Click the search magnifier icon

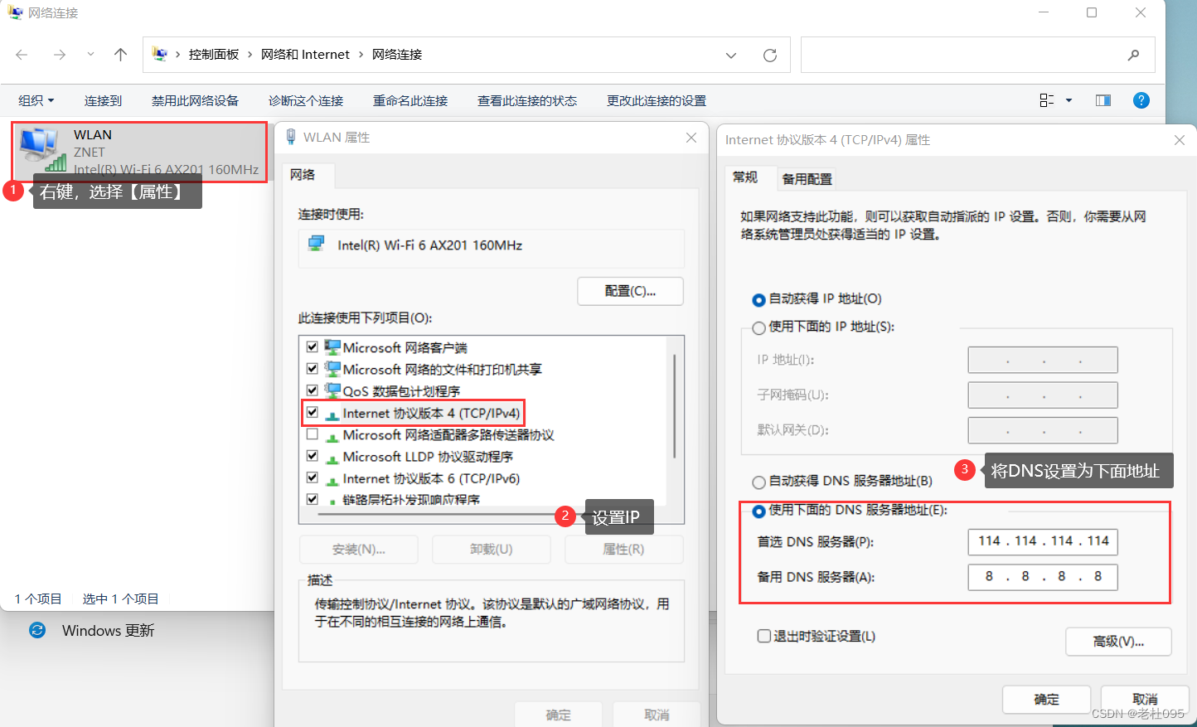(1133, 55)
